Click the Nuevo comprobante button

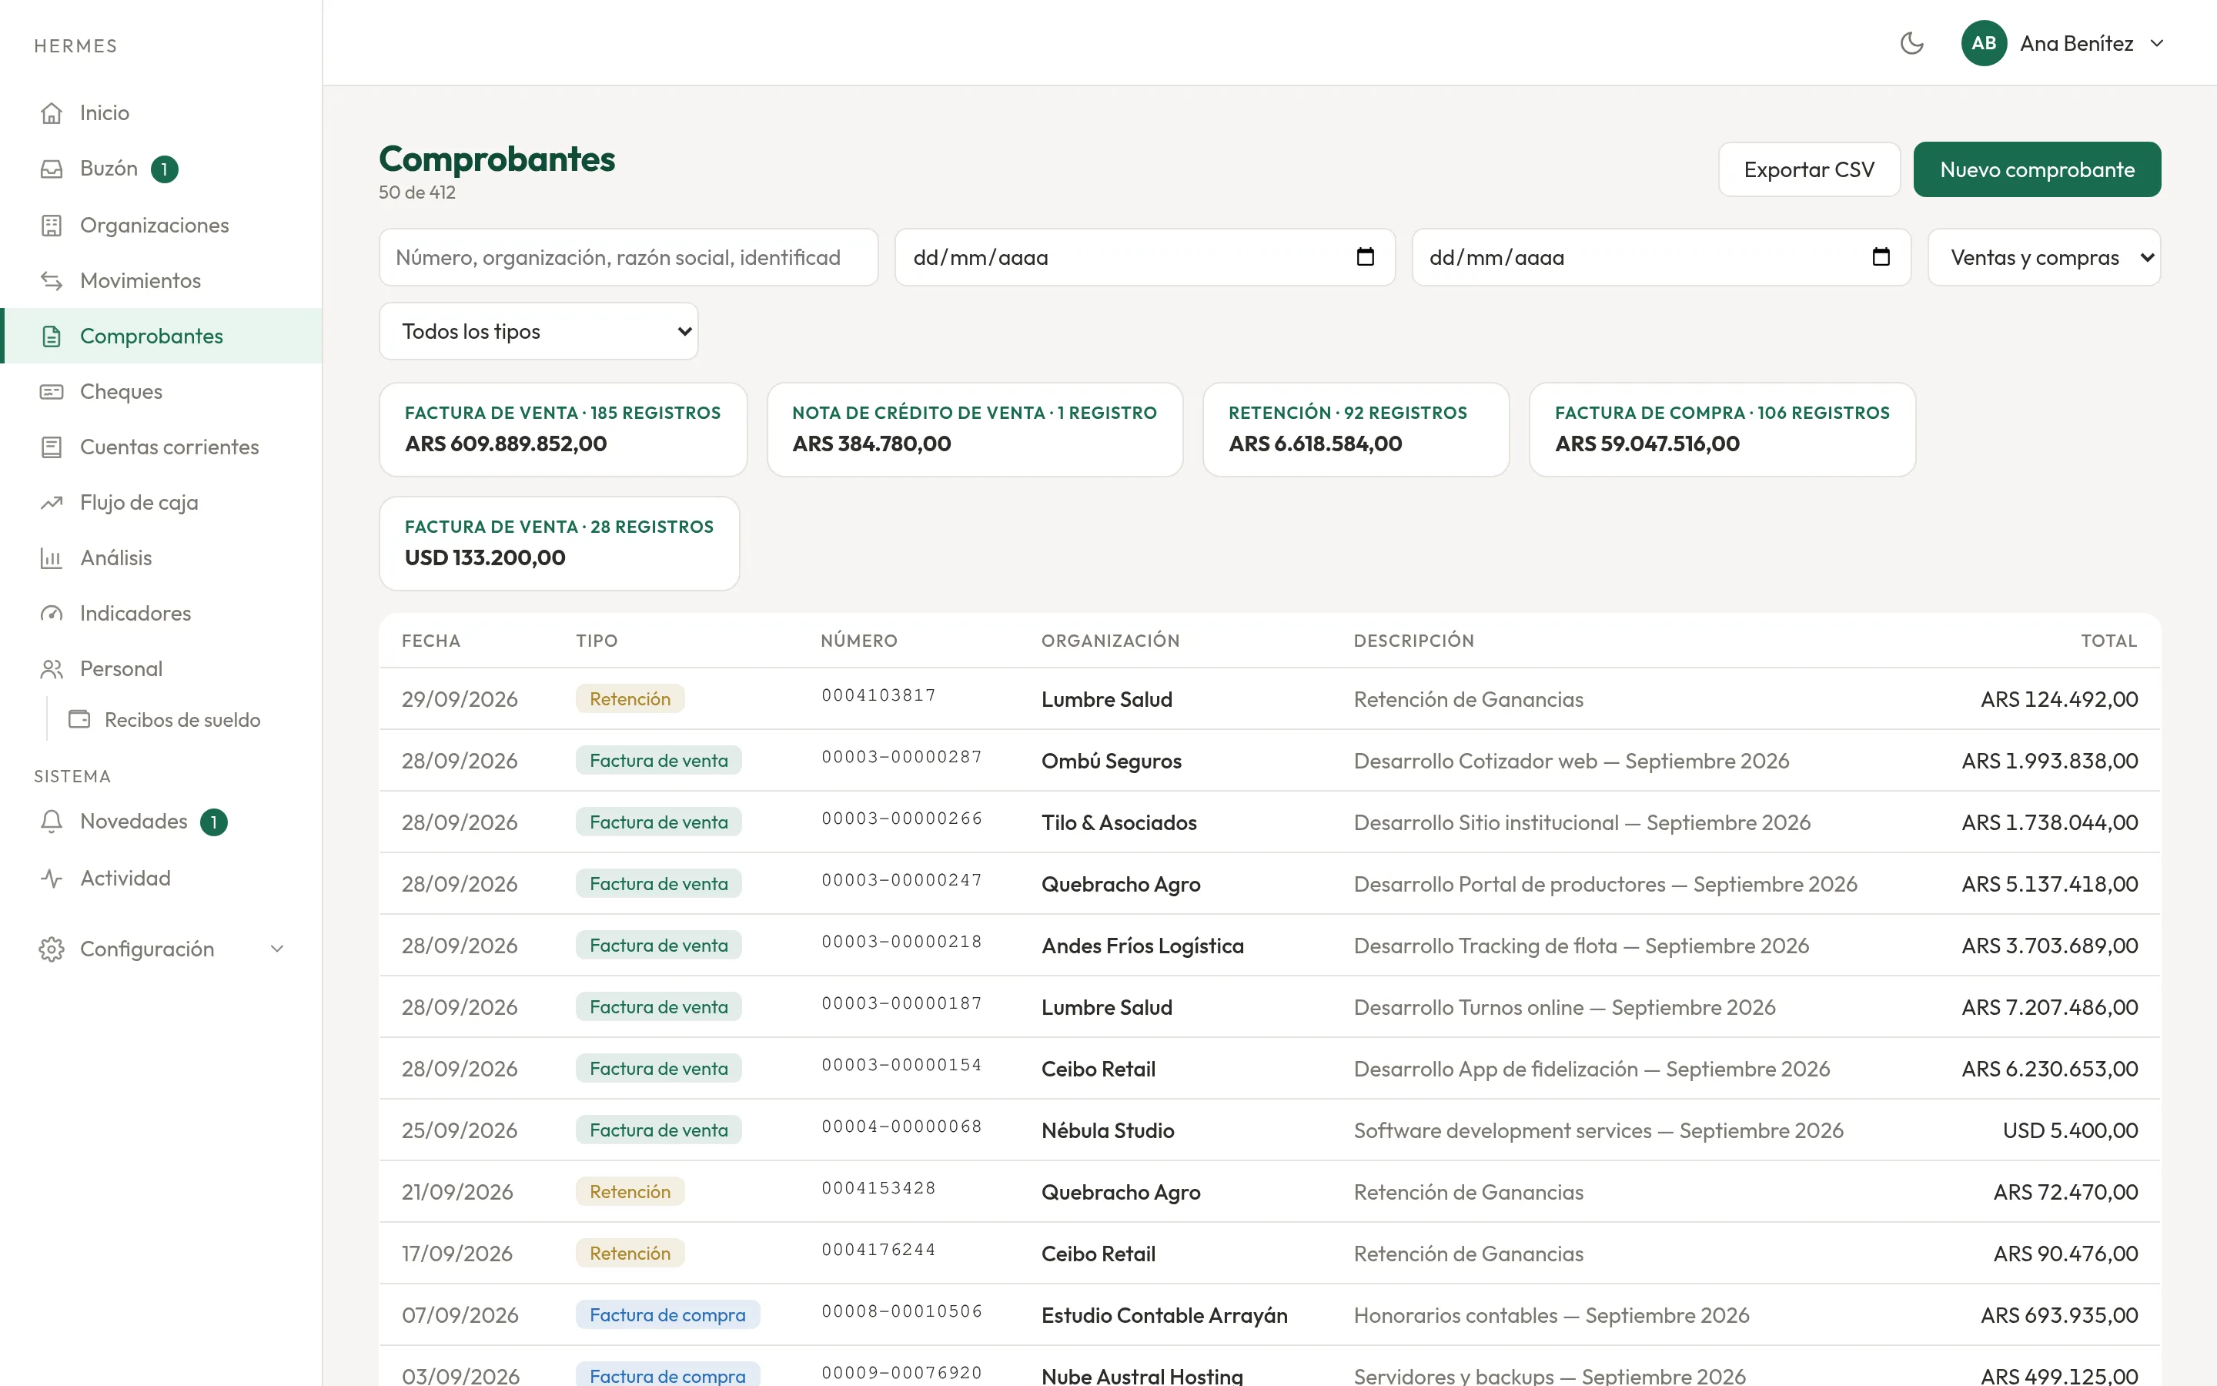pyautogui.click(x=2037, y=169)
